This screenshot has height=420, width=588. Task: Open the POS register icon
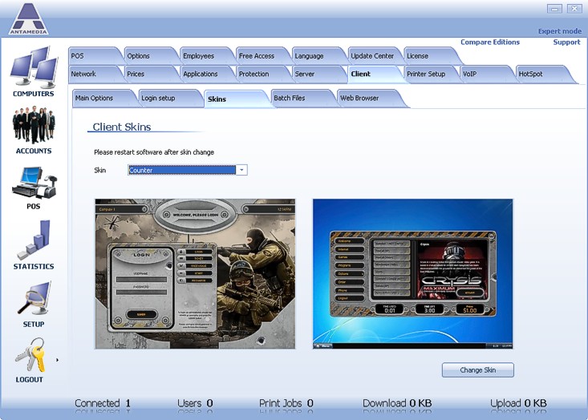34,183
